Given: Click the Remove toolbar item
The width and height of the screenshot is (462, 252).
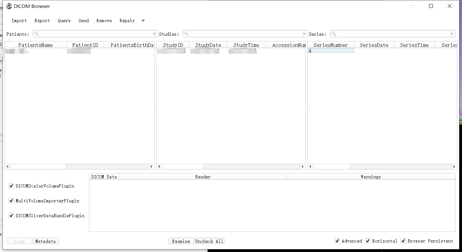Looking at the screenshot, I should click(x=104, y=21).
